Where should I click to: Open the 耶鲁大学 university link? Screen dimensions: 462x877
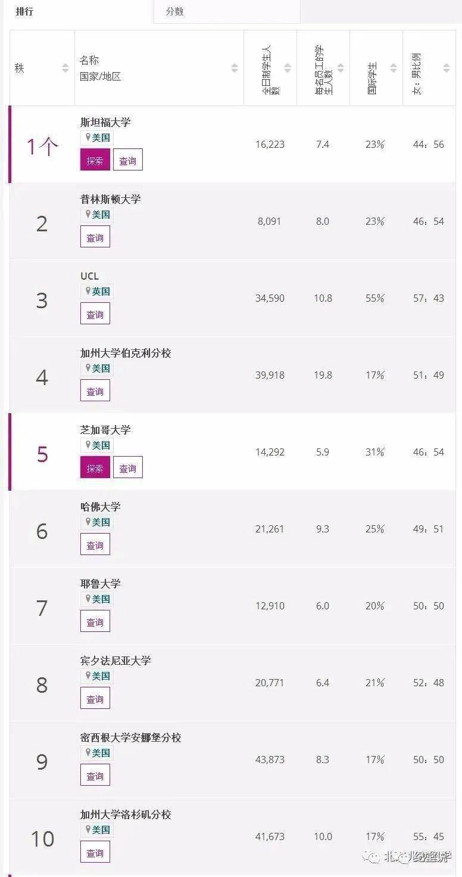click(x=101, y=584)
